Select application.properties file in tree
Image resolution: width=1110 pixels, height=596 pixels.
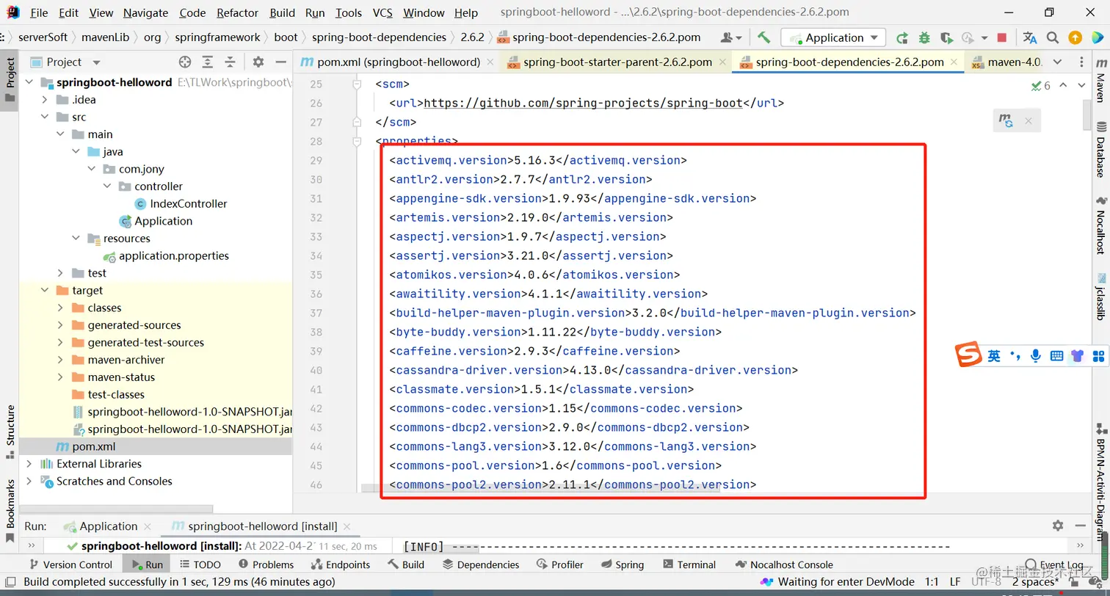(x=173, y=256)
